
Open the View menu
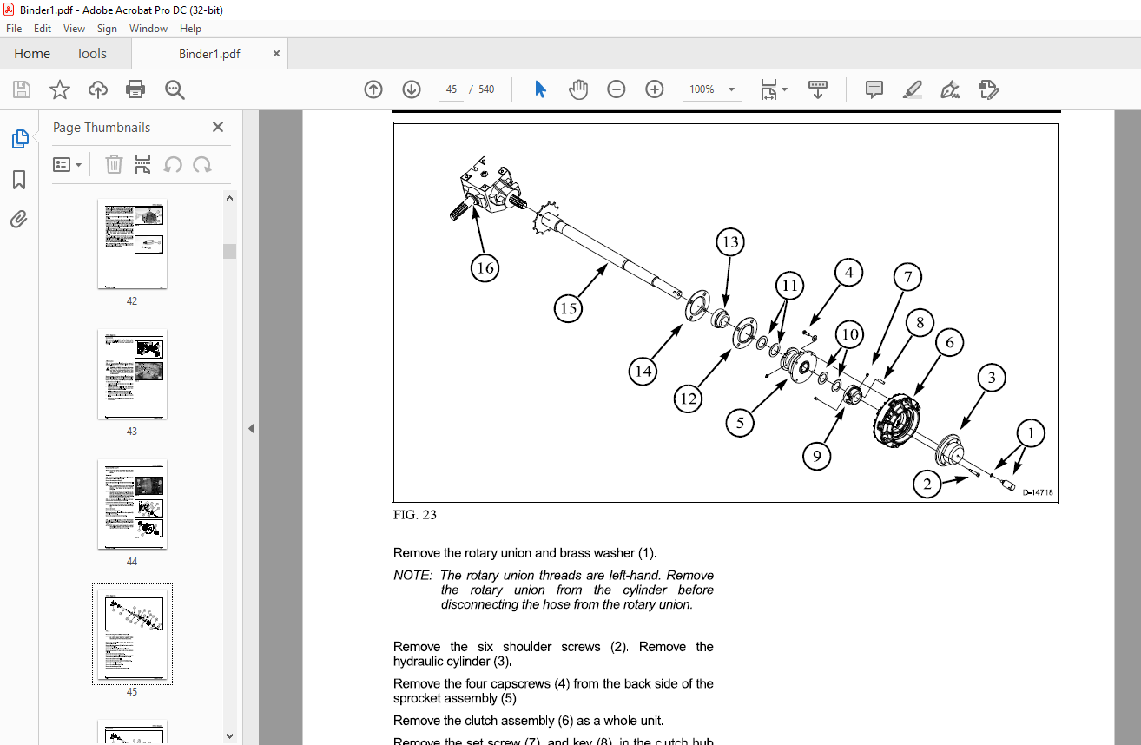(x=75, y=29)
